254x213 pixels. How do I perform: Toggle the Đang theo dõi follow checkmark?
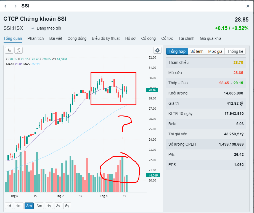click(33, 28)
